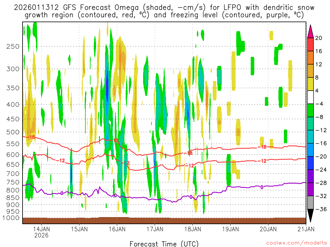Click the 1000 pressure level axis label

coord(11,218)
